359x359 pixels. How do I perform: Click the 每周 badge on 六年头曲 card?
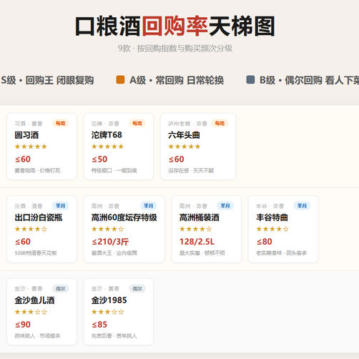[220, 123]
